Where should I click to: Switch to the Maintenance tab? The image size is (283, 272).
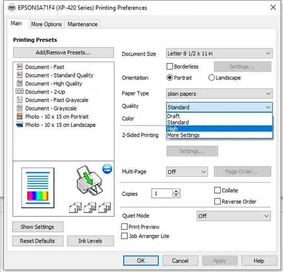tap(83, 24)
